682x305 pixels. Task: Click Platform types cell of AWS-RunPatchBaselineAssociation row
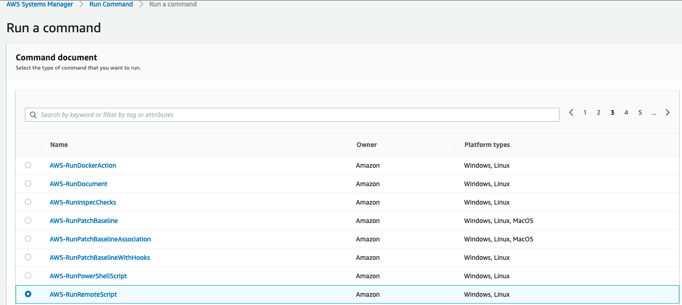(x=499, y=239)
